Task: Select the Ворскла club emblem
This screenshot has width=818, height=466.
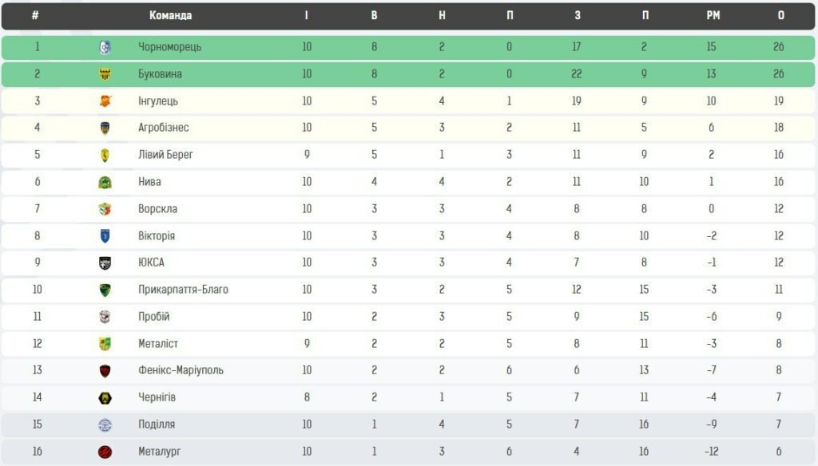Action: pos(105,209)
